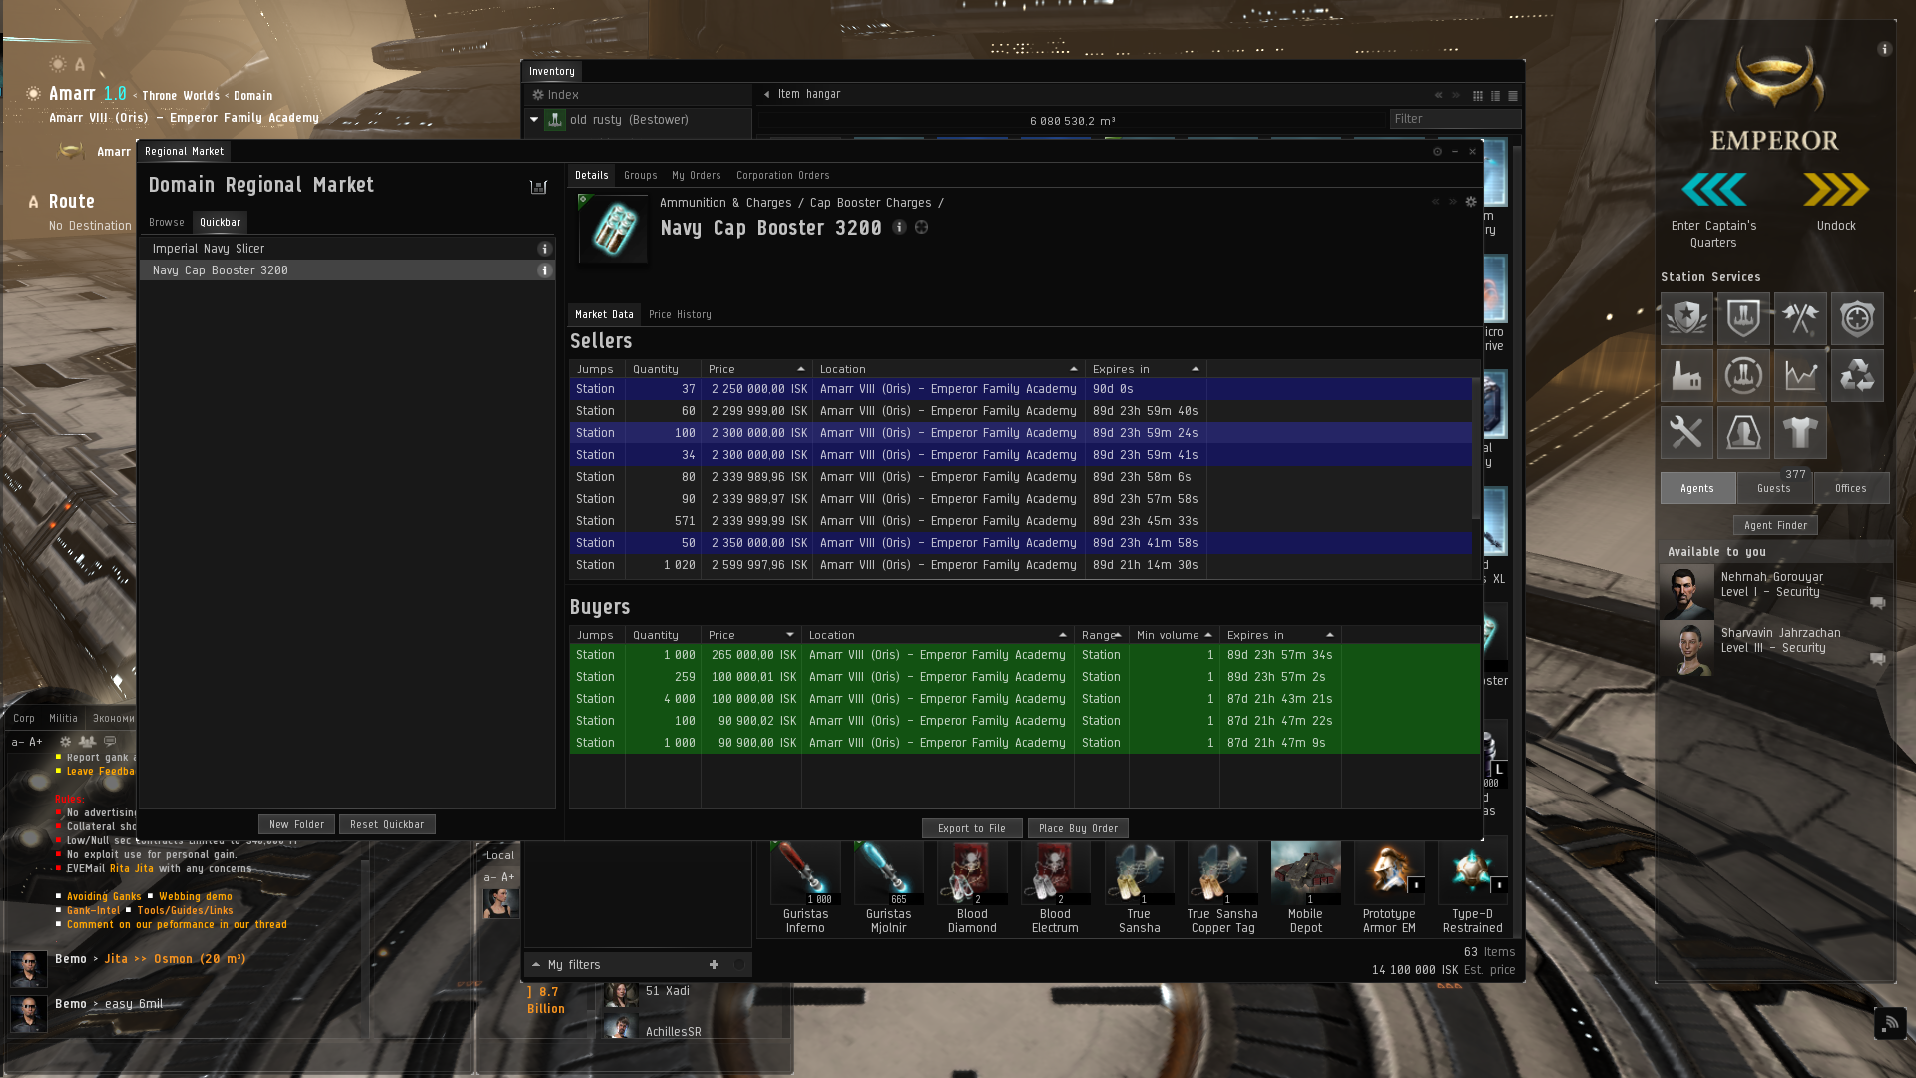This screenshot has height=1078, width=1916.
Task: Click Reset Quickbar button
Action: (387, 825)
